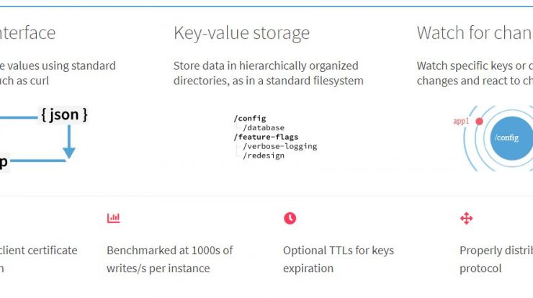Click the red four-arrow distributed icon
Screen dimensions: 533x298
point(467,218)
